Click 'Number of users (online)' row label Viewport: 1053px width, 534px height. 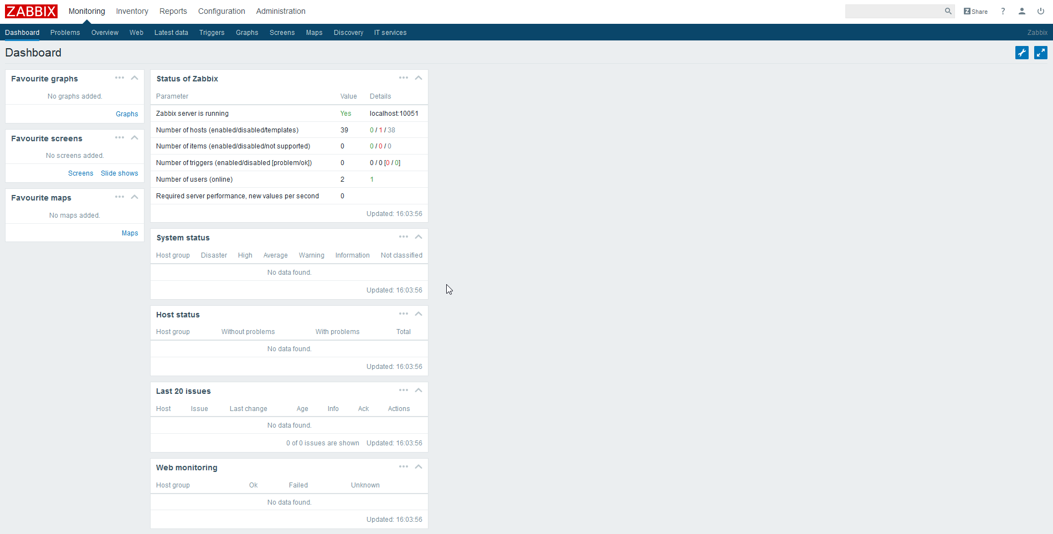tap(194, 179)
